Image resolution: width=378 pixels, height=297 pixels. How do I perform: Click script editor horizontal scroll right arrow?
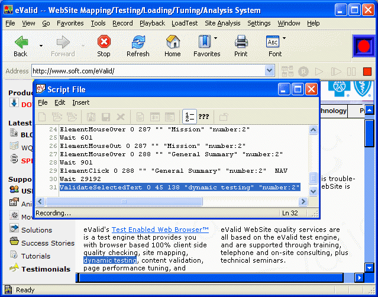click(x=303, y=201)
